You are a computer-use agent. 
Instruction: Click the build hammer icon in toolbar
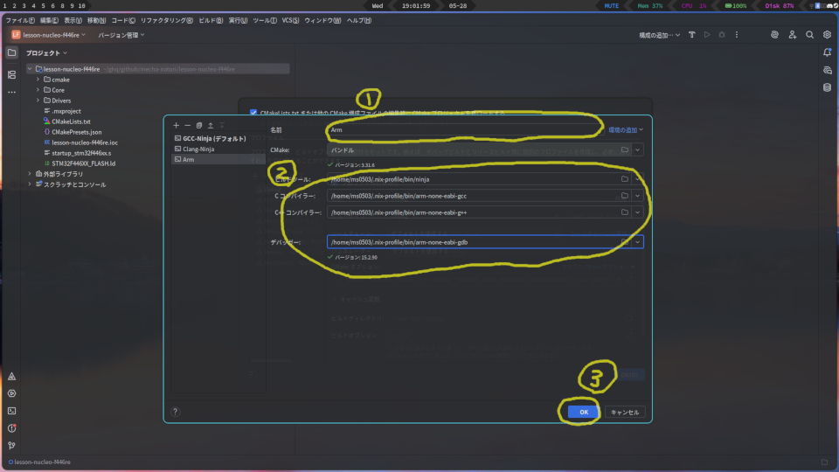691,35
